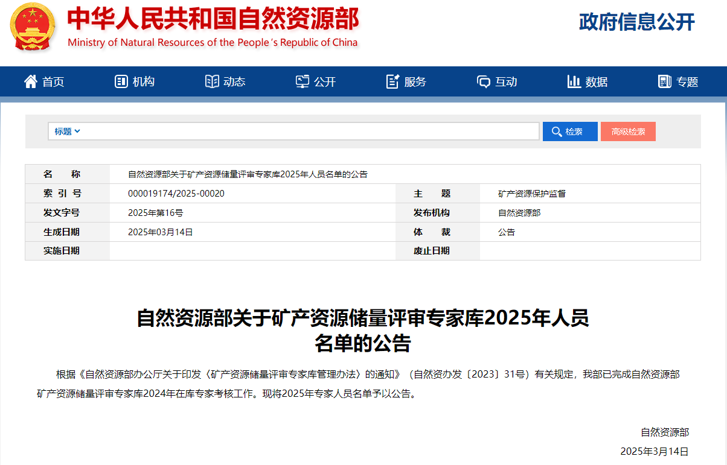Click the open book icon for 动态
Screen dimensions: 727x465
(x=212, y=81)
